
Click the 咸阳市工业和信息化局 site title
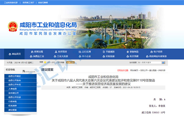tap(48, 25)
